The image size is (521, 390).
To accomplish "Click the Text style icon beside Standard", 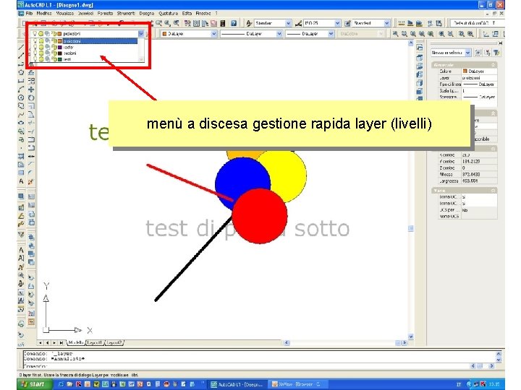I will coord(249,23).
